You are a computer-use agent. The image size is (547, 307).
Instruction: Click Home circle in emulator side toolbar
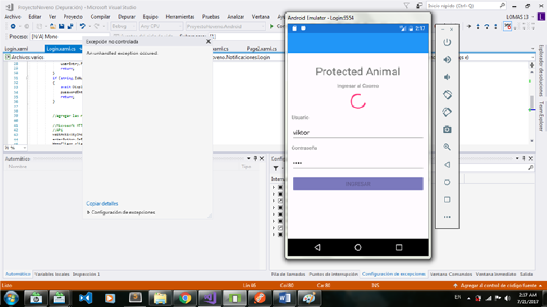click(447, 182)
